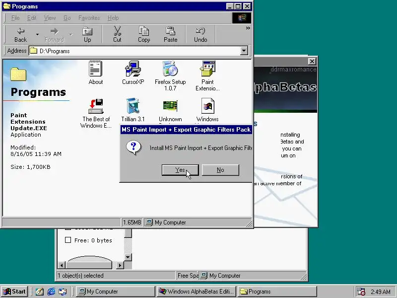Launch Internet Explorer from Quick Launch
The width and height of the screenshot is (397, 298).
pyautogui.click(x=51, y=292)
